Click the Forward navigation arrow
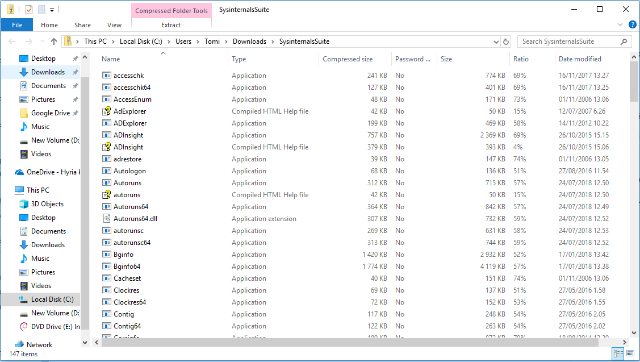This screenshot has width=640, height=362. coord(28,41)
